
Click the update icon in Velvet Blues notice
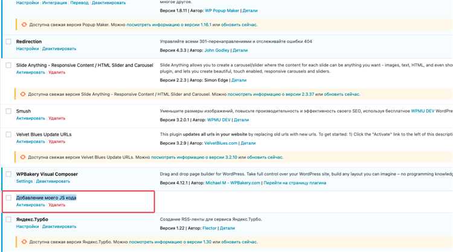tap(23, 157)
